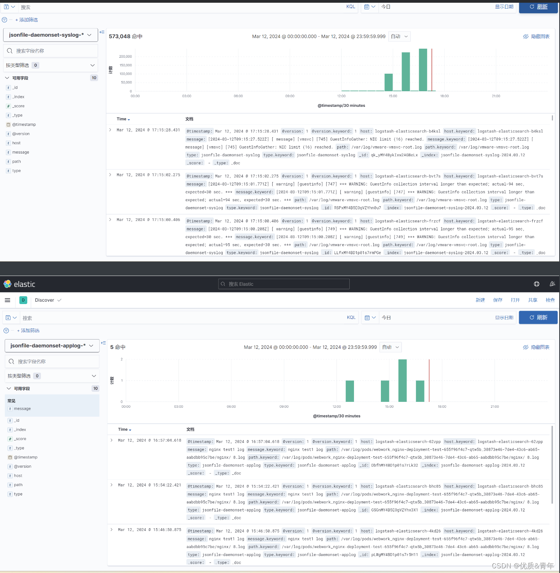Click add filter link in lower window
Screen dimensions: 560x573
coord(28,331)
